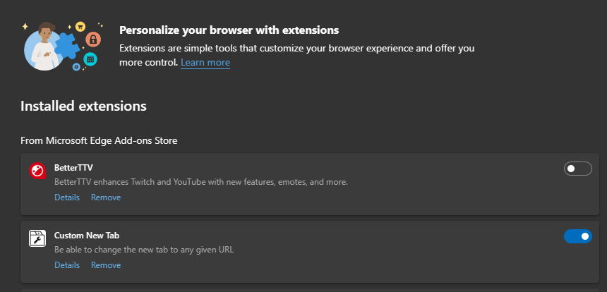
Task: Click the BetterTTV description text about Twitch
Action: (x=201, y=182)
